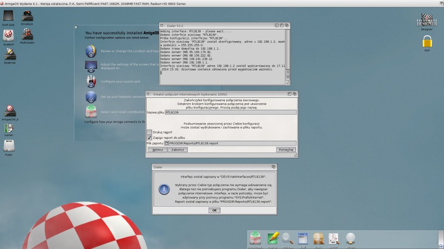Open Shell from the dock
This screenshot has width=444, height=249.
coord(303,239)
